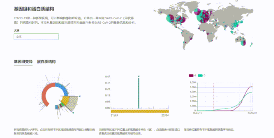The width and height of the screenshot is (274, 138).
Task: Select the small green segment of the genome ring
Action: [x=62, y=105]
